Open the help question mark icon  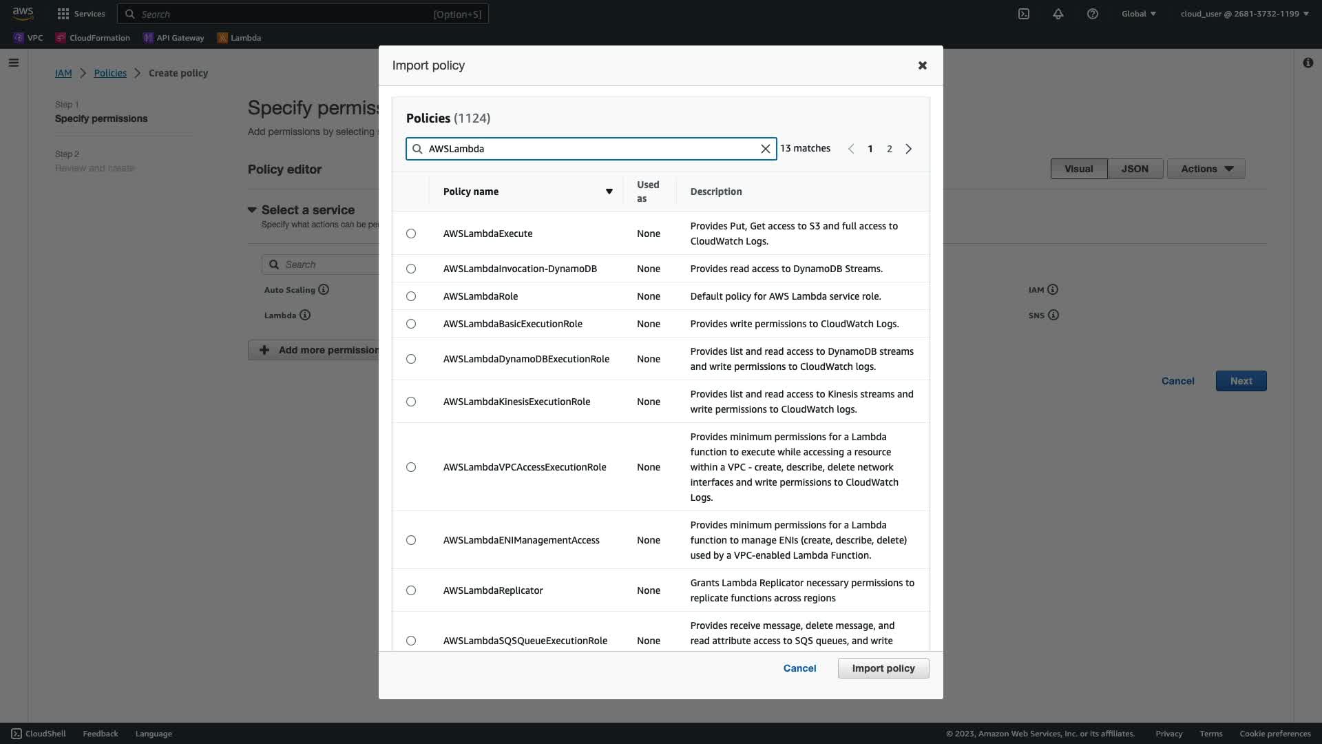(x=1093, y=14)
